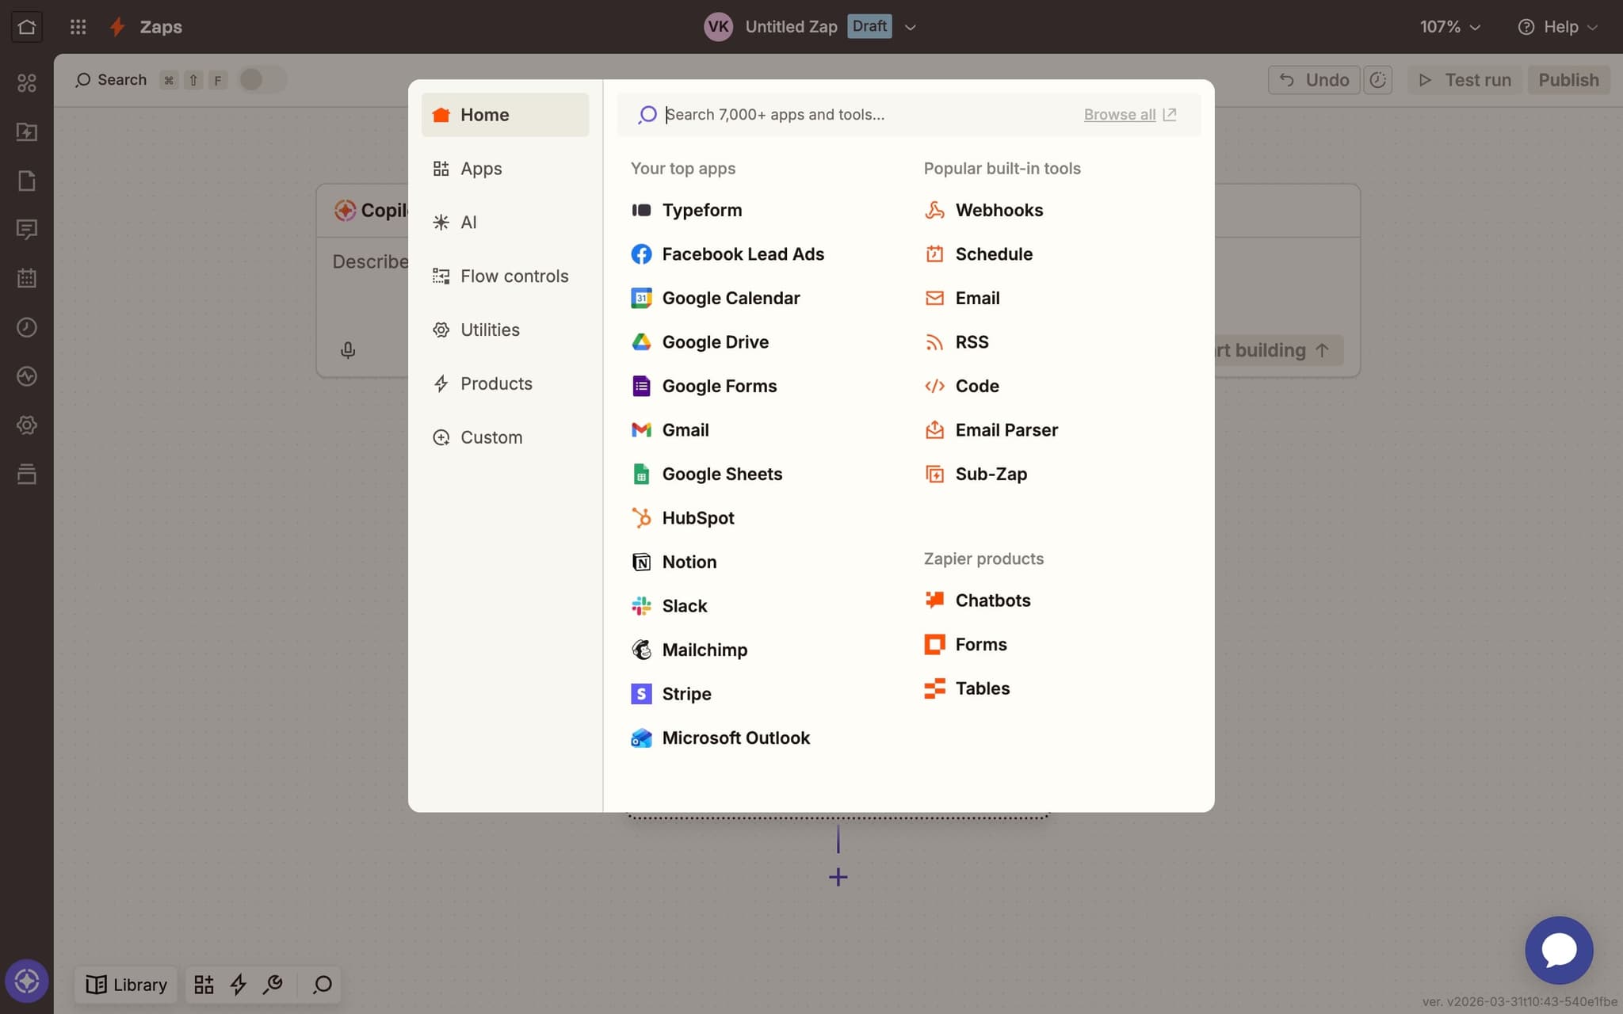Open the apps grid launcher icon
The image size is (1623, 1014).
78,26
